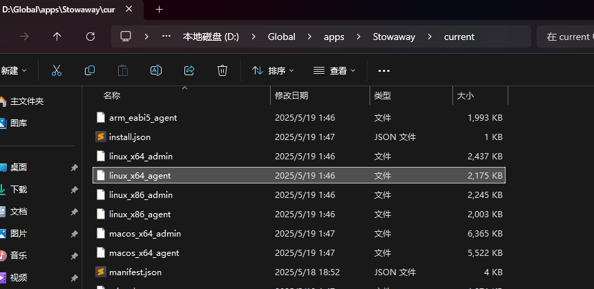Click the Delete trash can icon
The image size is (594, 289).
tap(222, 70)
